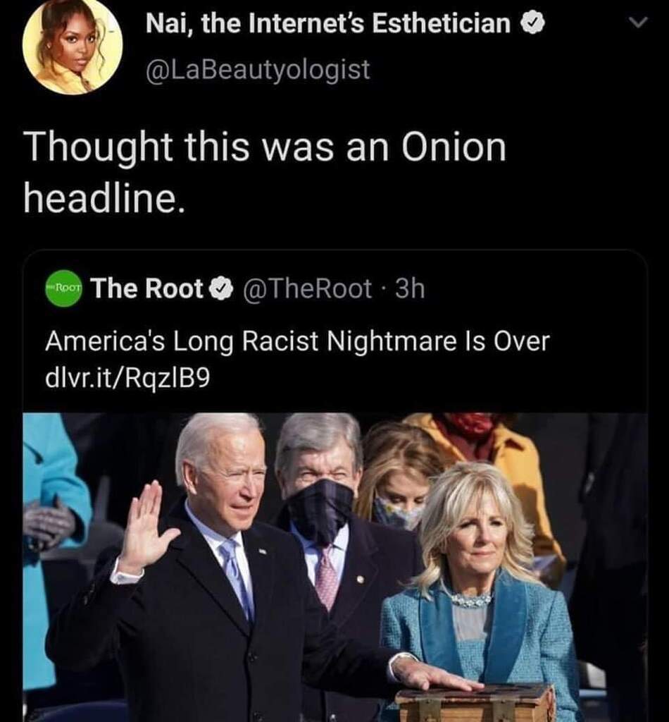Click the verified badge beside Nai's name
The image size is (669, 722).
532,25
